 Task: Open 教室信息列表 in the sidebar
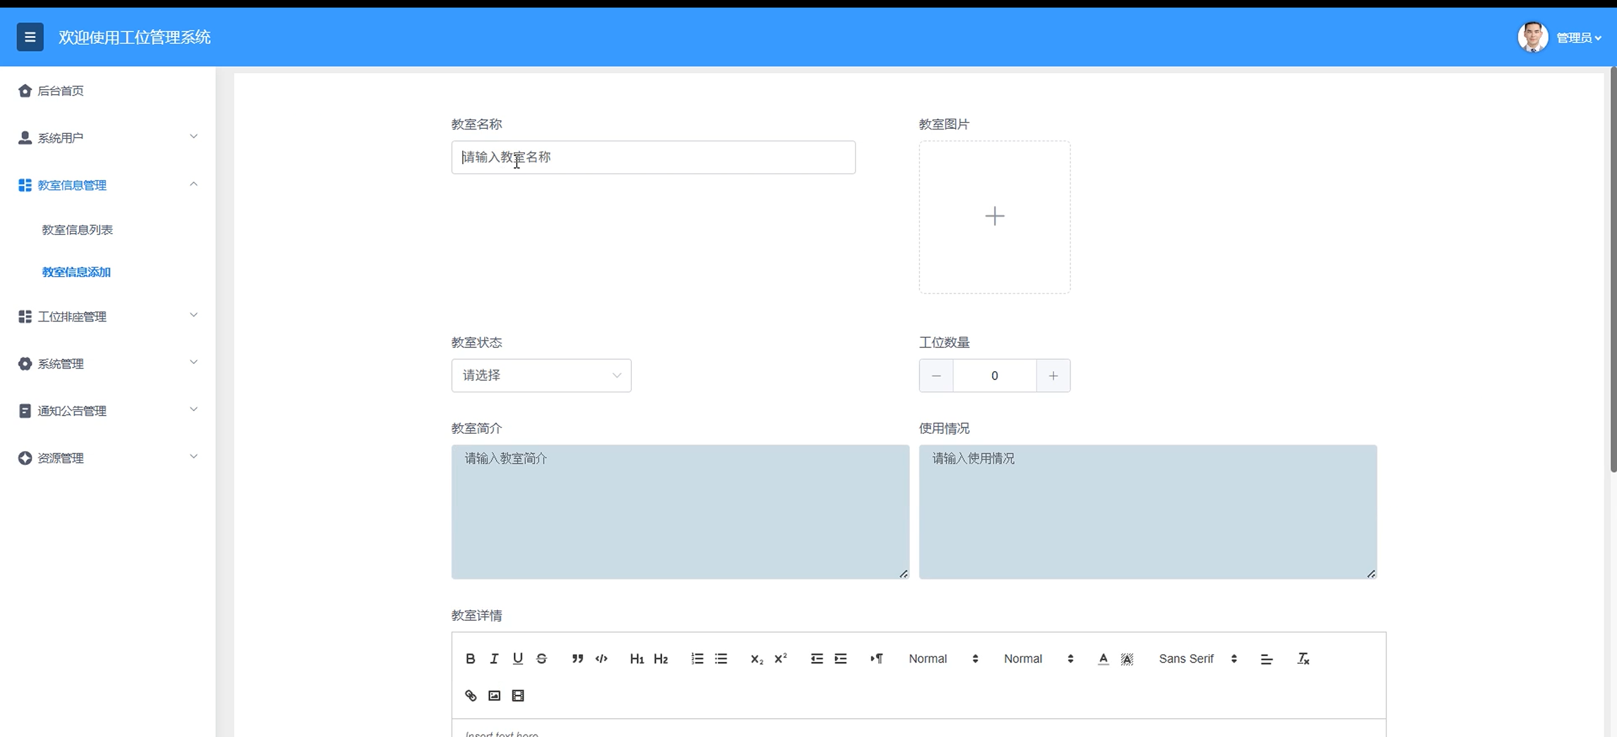(x=77, y=230)
